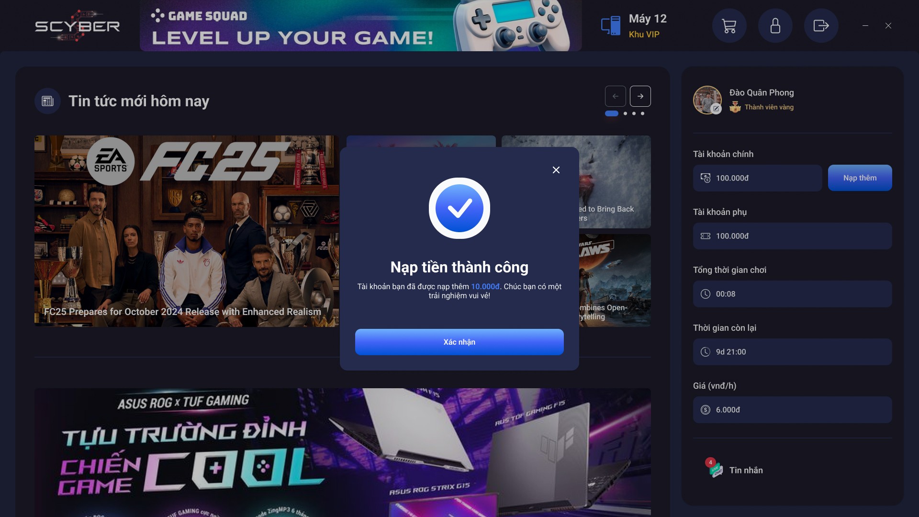The height and width of the screenshot is (517, 919).
Task: Click the SCYBER logo
Action: (77, 26)
